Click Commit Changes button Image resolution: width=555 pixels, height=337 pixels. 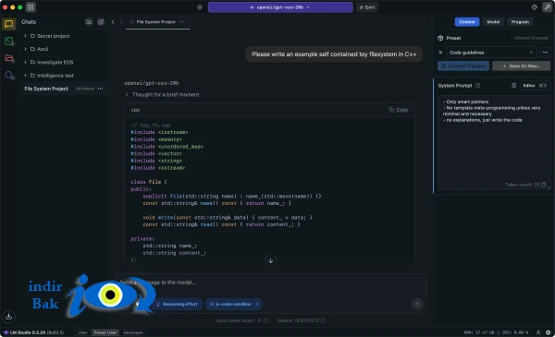click(463, 66)
